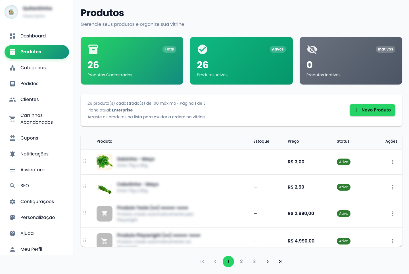Open the Clientes people icon
This screenshot has width=409, height=274.
12,99
